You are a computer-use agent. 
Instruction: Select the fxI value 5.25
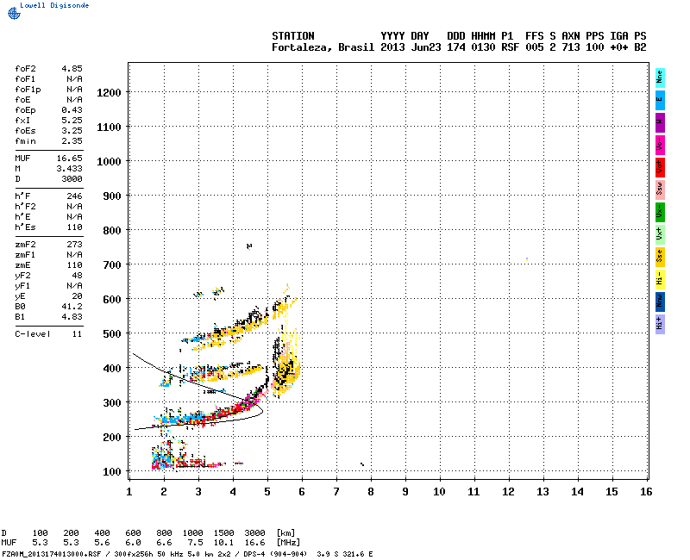(72, 121)
